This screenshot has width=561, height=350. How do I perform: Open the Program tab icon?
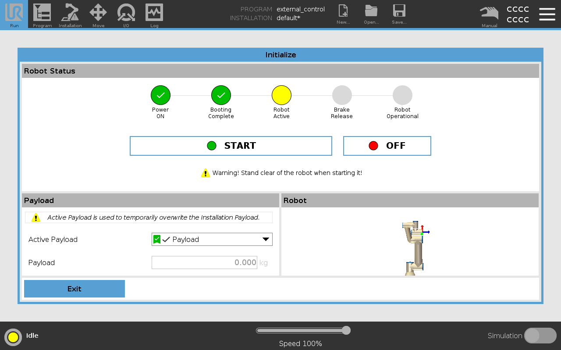tap(42, 13)
